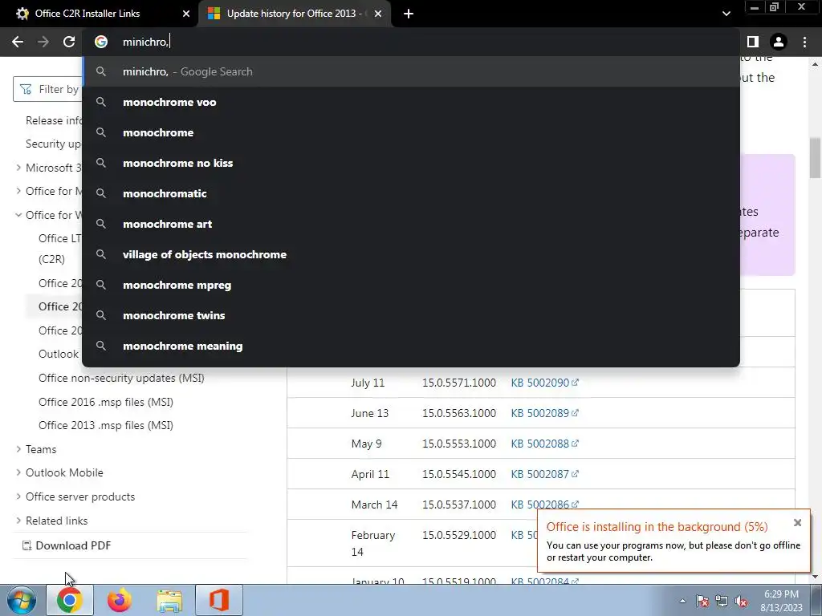Viewport: 822px width, 616px height.
Task: Show hidden tray icons arrow
Action: click(x=682, y=602)
